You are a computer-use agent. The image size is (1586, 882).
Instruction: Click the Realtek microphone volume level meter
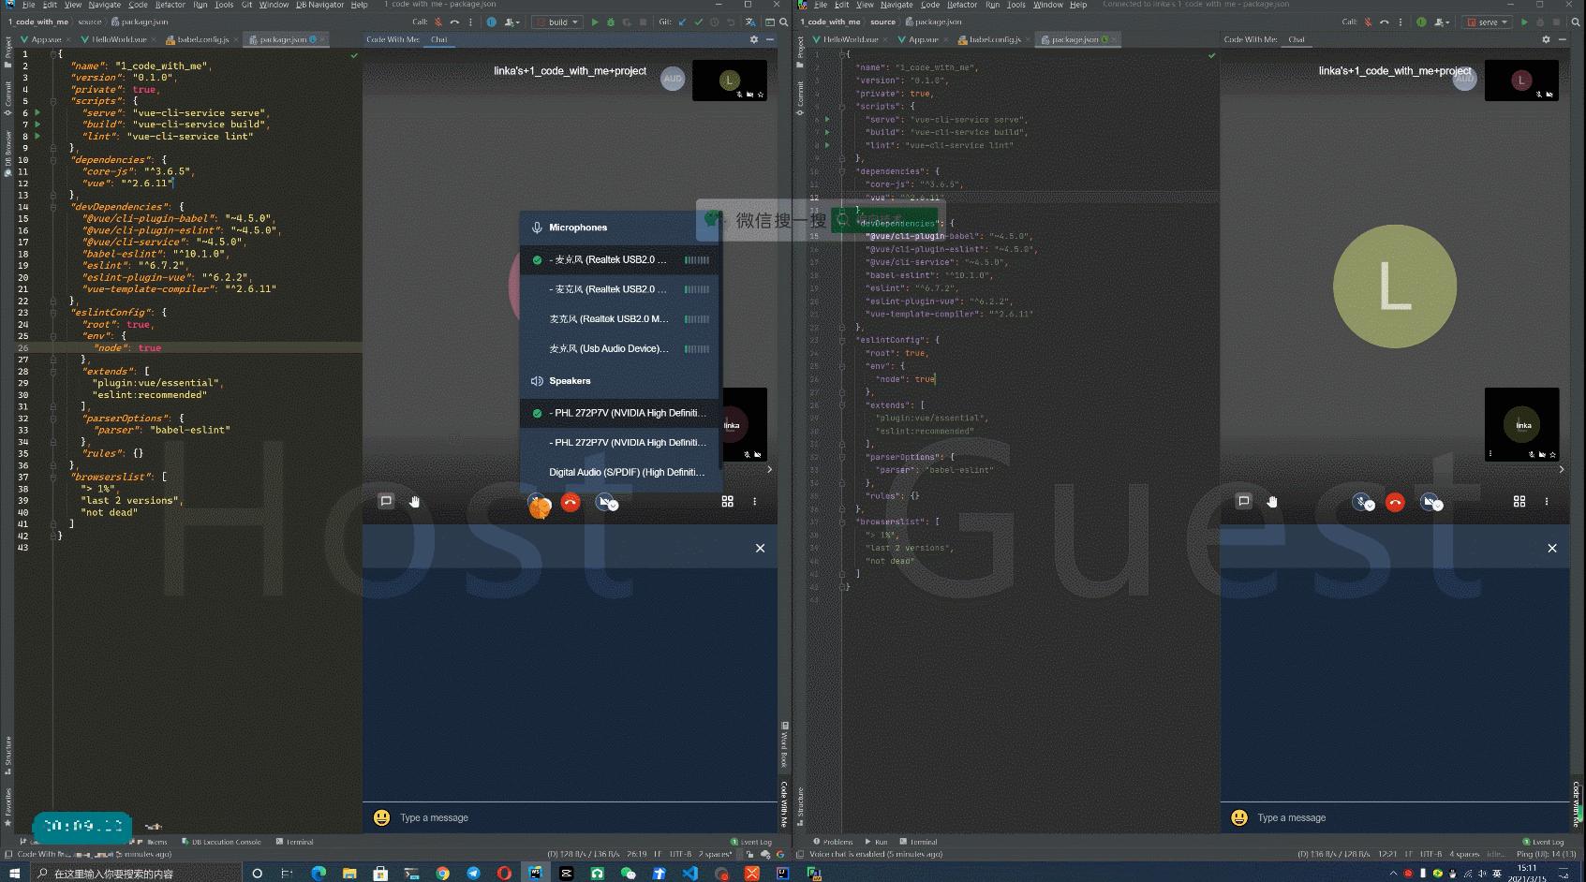[697, 260]
